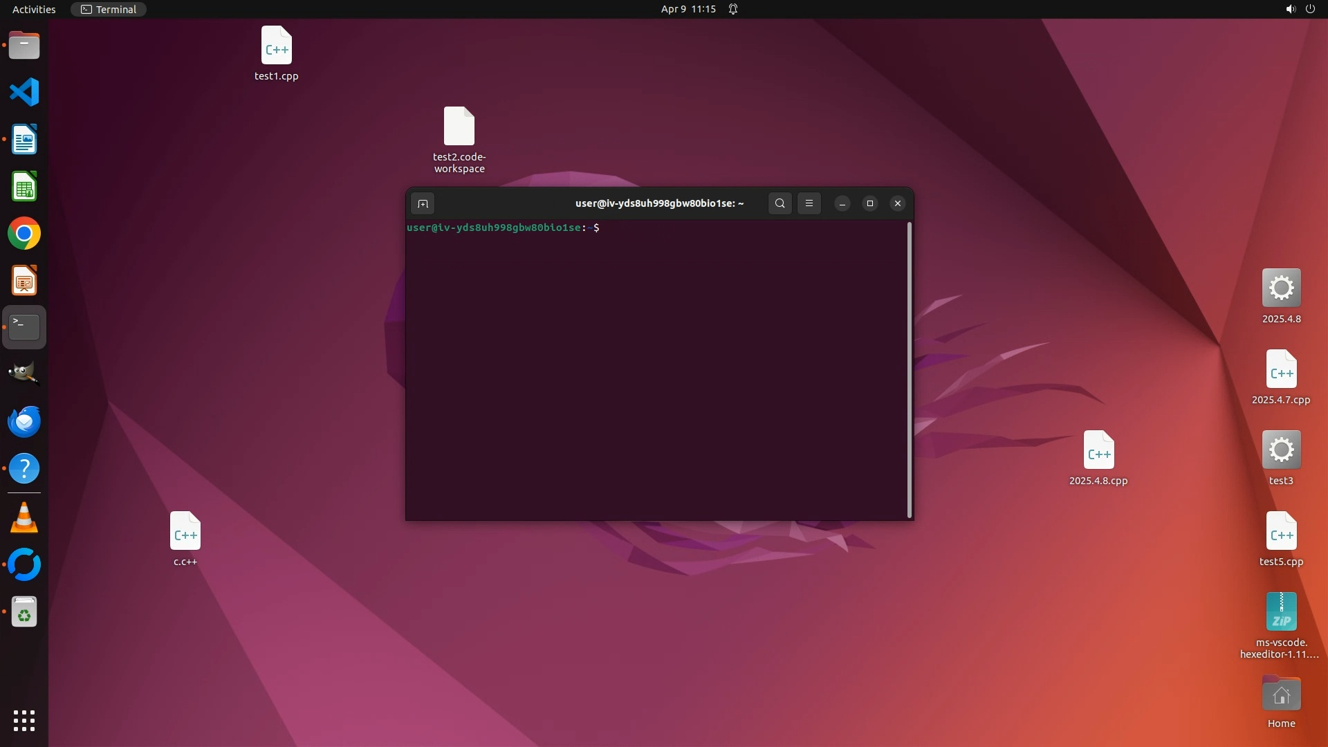Show all applications grid

click(x=24, y=721)
